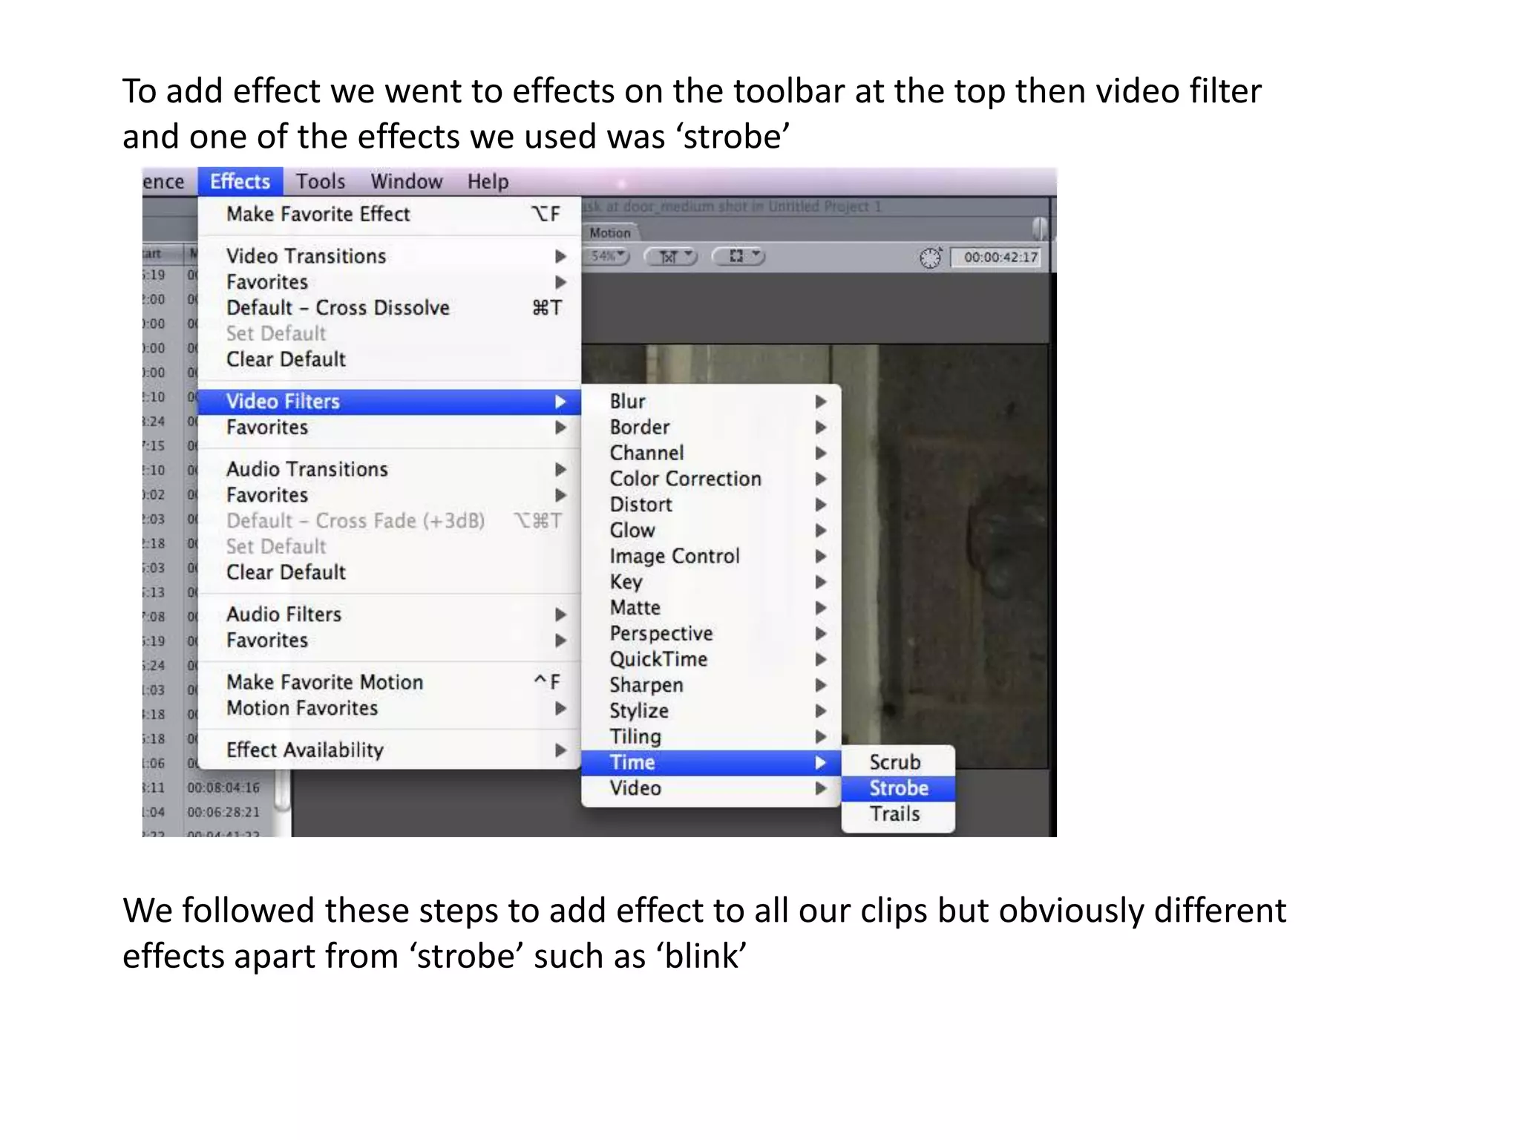The width and height of the screenshot is (1520, 1140).
Task: Expand the Audio Filters submenu
Action: (390, 615)
